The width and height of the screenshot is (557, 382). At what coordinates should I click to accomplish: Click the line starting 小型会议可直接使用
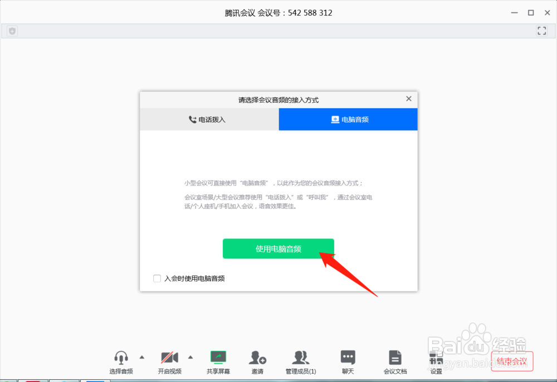point(273,183)
